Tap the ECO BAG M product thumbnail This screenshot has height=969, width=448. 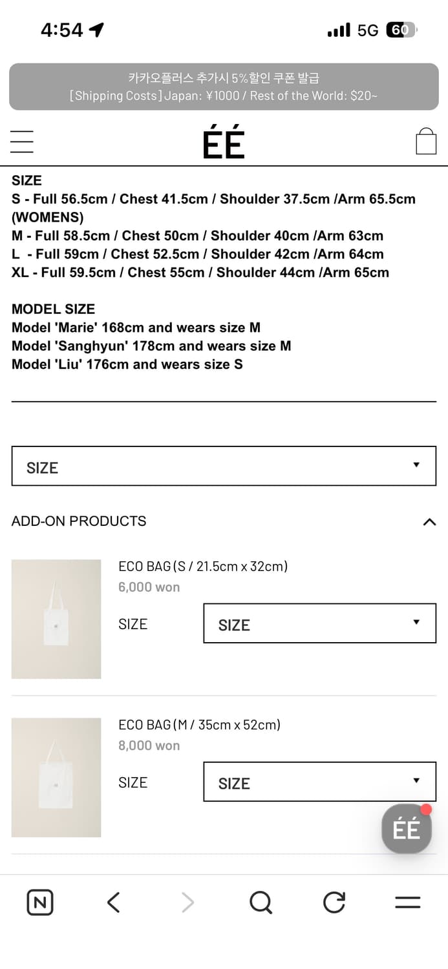[56, 777]
